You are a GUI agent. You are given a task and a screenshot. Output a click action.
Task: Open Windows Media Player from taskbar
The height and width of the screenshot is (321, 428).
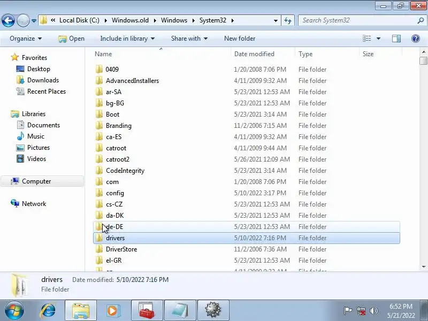click(113, 311)
